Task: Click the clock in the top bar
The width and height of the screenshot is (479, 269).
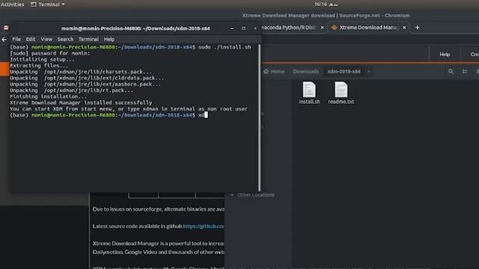Action: [326, 4]
